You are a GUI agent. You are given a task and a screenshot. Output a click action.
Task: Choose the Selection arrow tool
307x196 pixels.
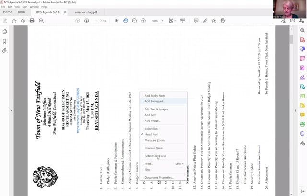(117, 21)
